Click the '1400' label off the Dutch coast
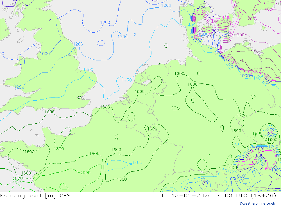This screenshot has width=281, height=206. coord(127,80)
